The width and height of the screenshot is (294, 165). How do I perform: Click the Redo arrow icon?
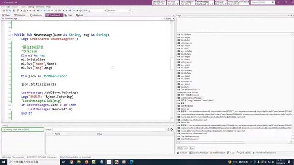pos(30,11)
